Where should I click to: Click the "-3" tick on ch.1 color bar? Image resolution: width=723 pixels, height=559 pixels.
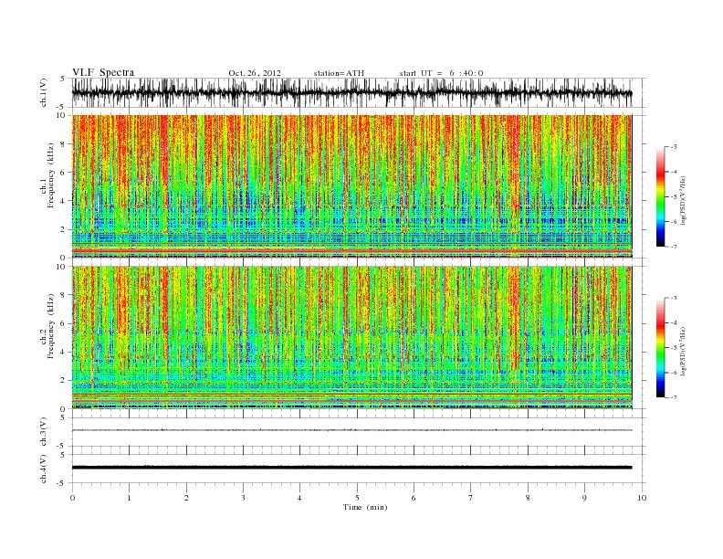pyautogui.click(x=673, y=147)
